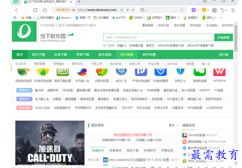The image size is (242, 168).
Task: Open the 百度一下 bookmark
Action: point(83,18)
